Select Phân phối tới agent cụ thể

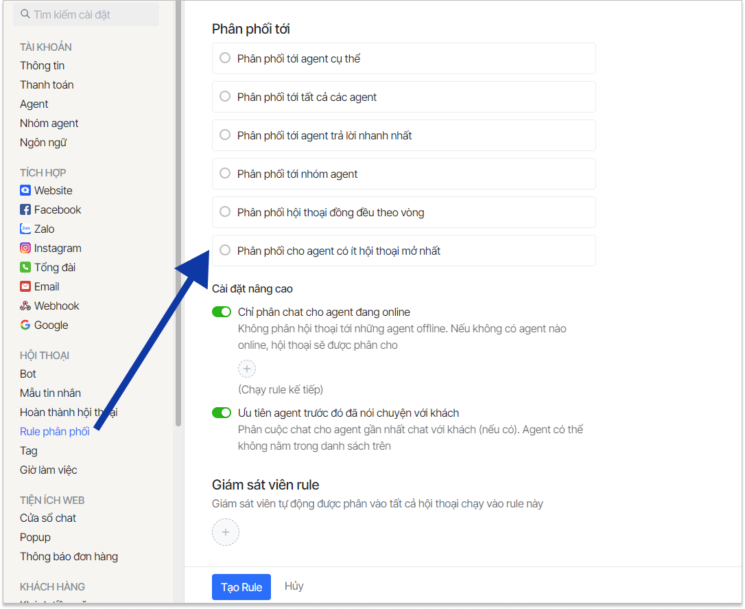pyautogui.click(x=225, y=58)
